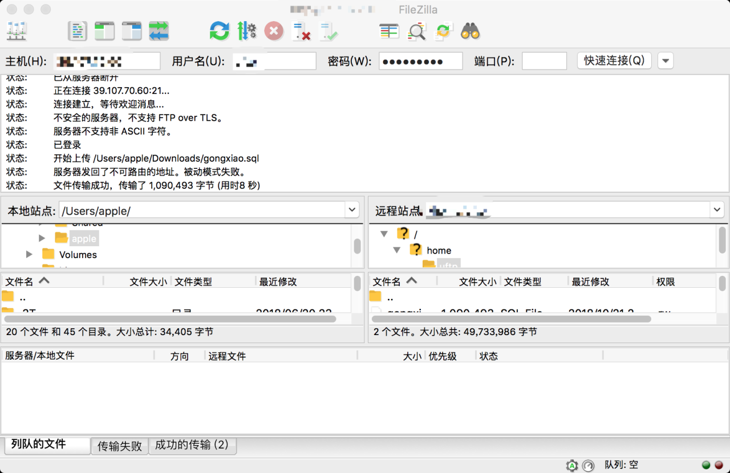Toggle processing of the transfer queue
730x473 pixels.
pos(247,31)
